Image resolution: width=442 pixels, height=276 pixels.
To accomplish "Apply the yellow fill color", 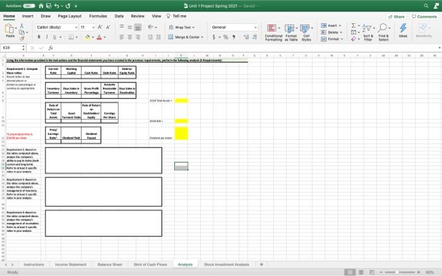I will 88,37.
